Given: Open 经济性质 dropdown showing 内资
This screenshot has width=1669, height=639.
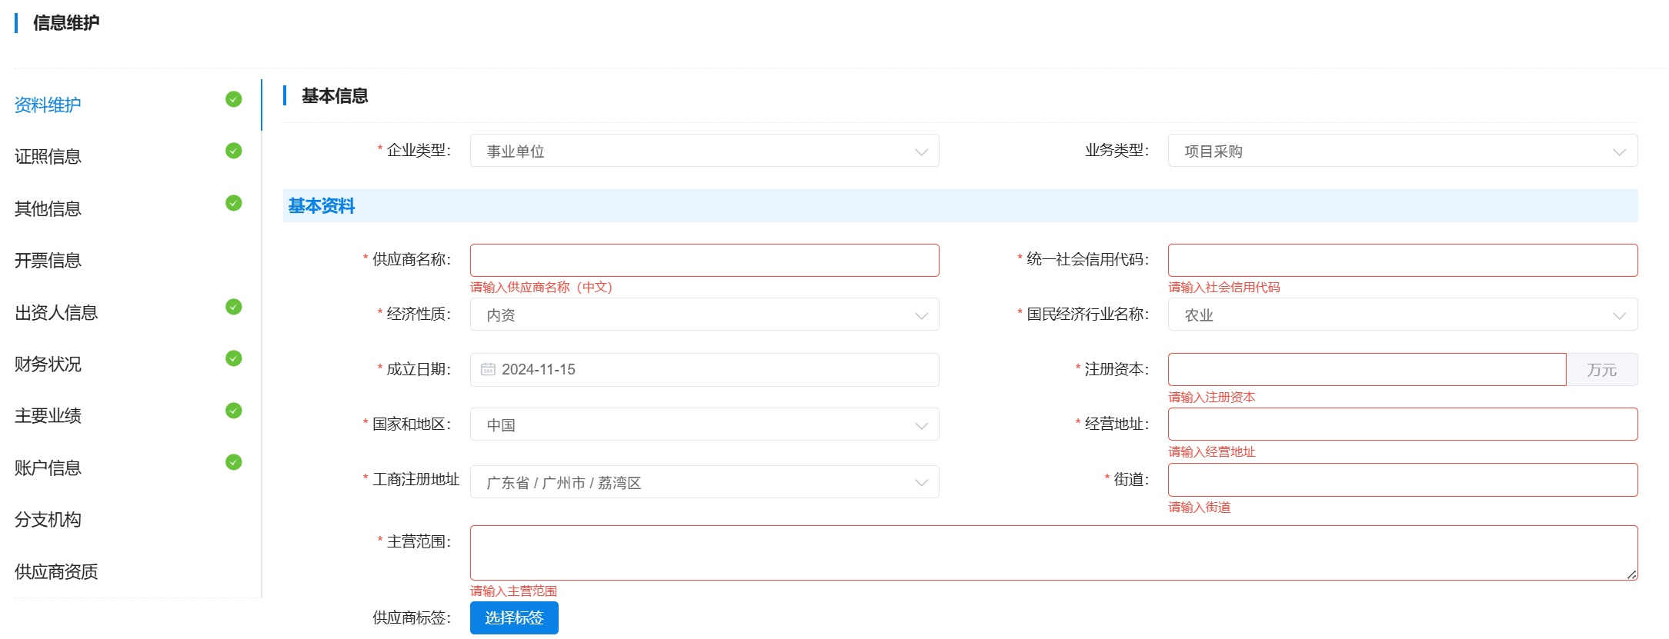Looking at the screenshot, I should tap(704, 315).
